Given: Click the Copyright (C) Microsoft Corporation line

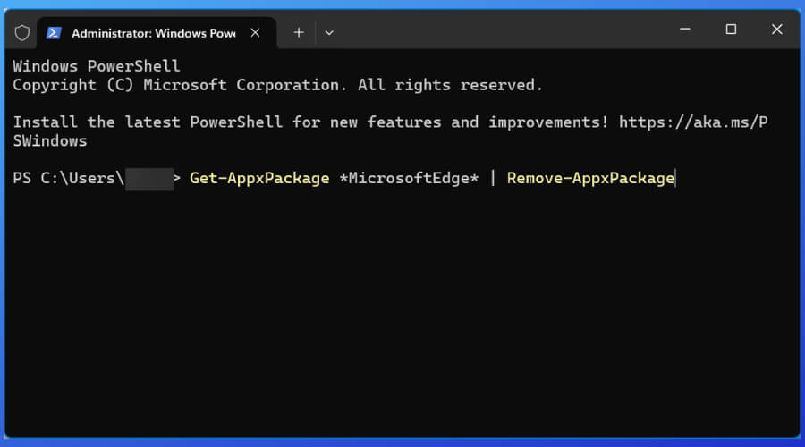Looking at the screenshot, I should point(278,85).
